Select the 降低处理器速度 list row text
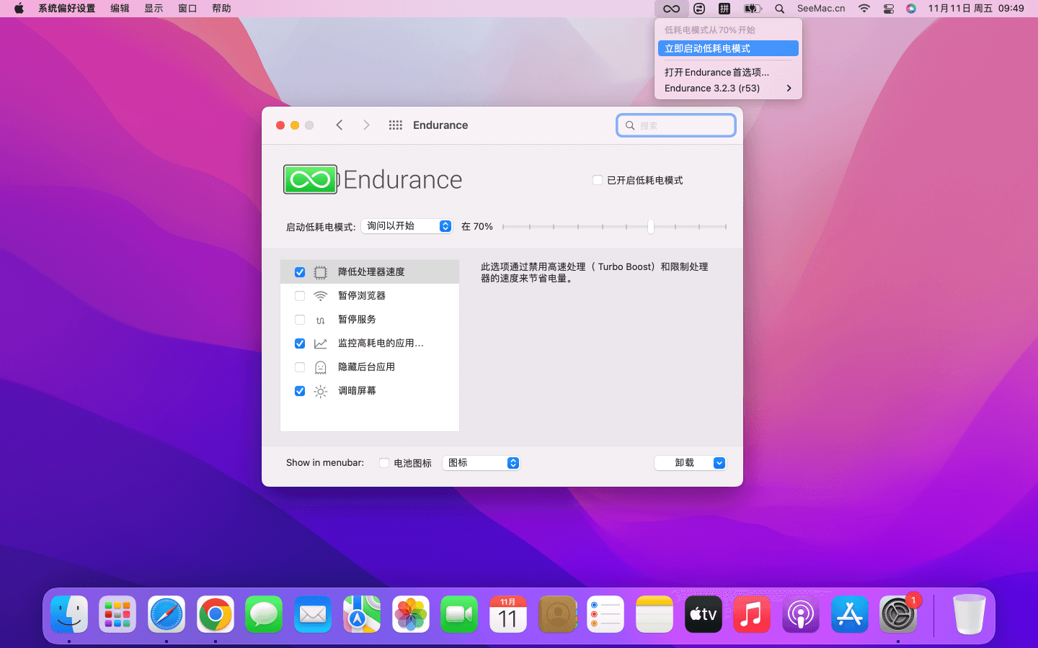 (371, 272)
